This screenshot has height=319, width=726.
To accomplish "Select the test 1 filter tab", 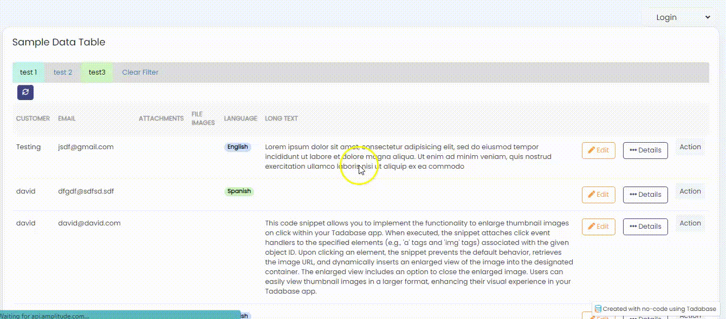I will (x=29, y=72).
